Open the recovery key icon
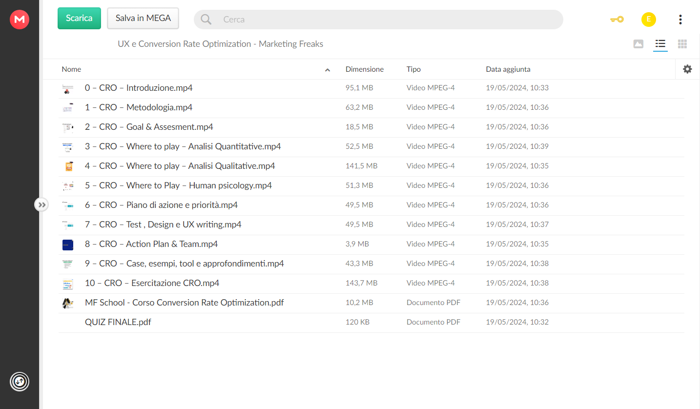 click(x=617, y=20)
